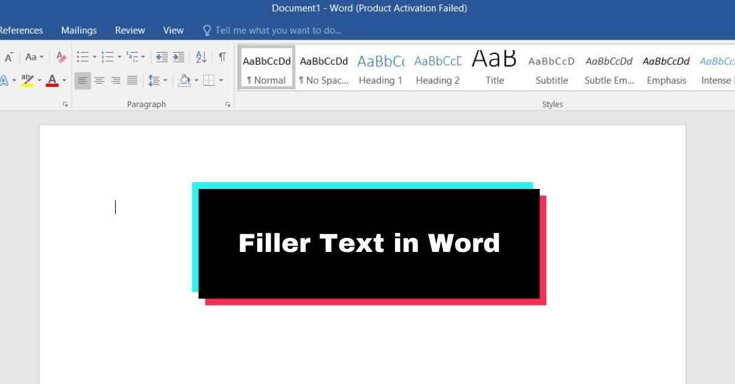Apply the Shading paint bucket

click(x=184, y=80)
